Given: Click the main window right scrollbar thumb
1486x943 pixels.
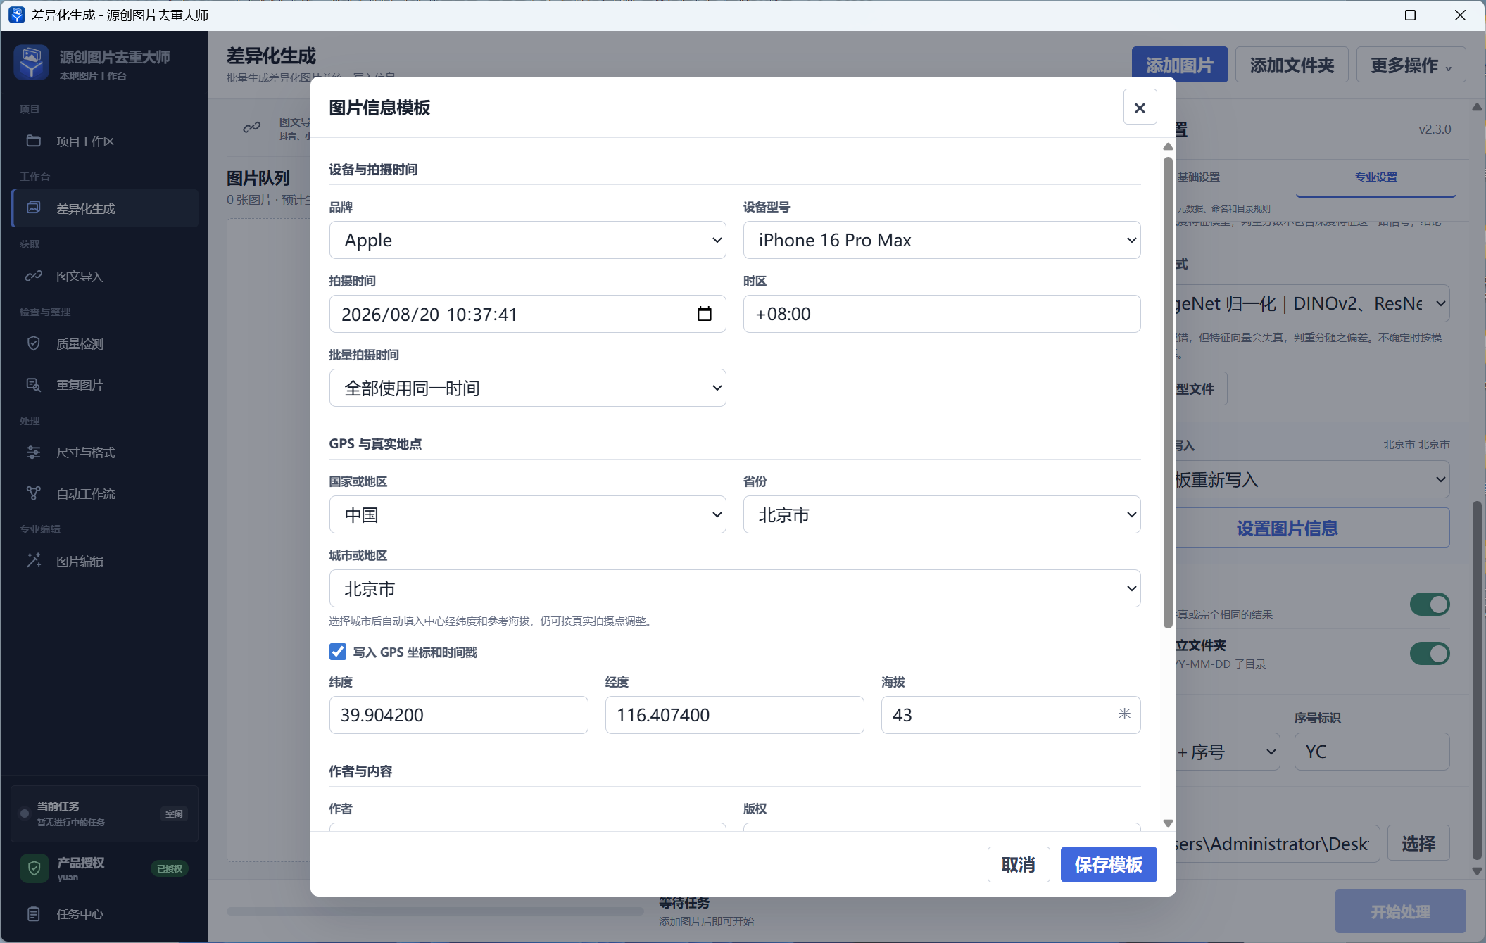Looking at the screenshot, I should tap(1477, 680).
